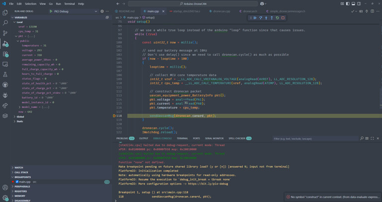Screen dimensions: 382x202
Task: Click Customize Layout icon in title bar
Action: 342,3
